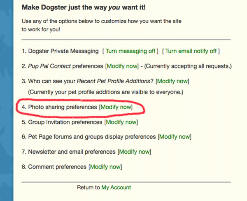Click the Comment preferences label
This screenshot has width=247, height=201.
click(57, 167)
